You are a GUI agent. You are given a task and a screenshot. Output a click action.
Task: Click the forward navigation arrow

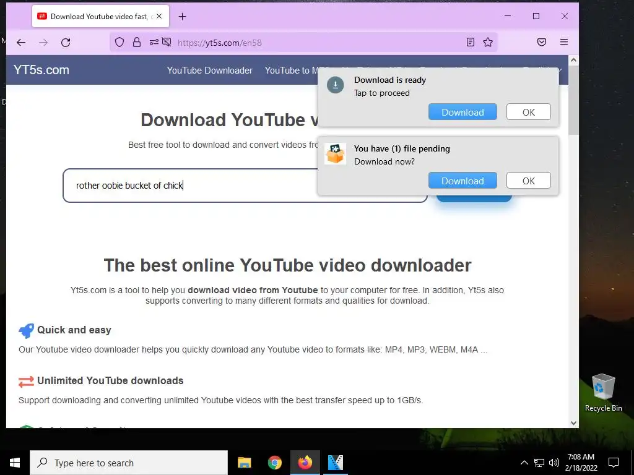[x=43, y=43]
